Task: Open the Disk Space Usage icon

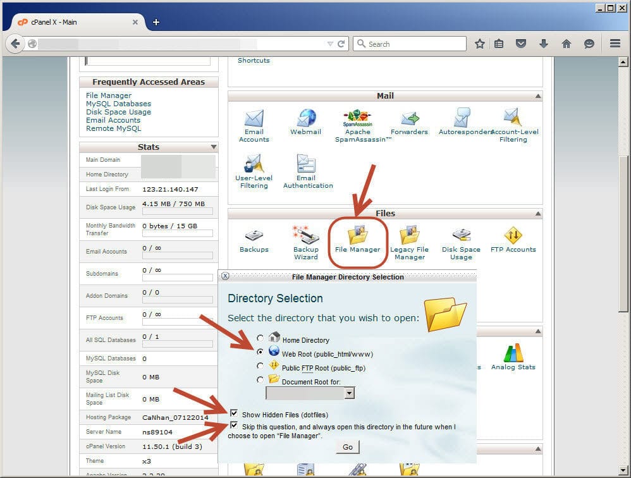Action: pos(461,236)
